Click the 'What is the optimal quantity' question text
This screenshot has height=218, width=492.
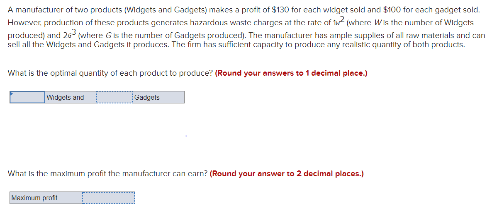pos(110,73)
